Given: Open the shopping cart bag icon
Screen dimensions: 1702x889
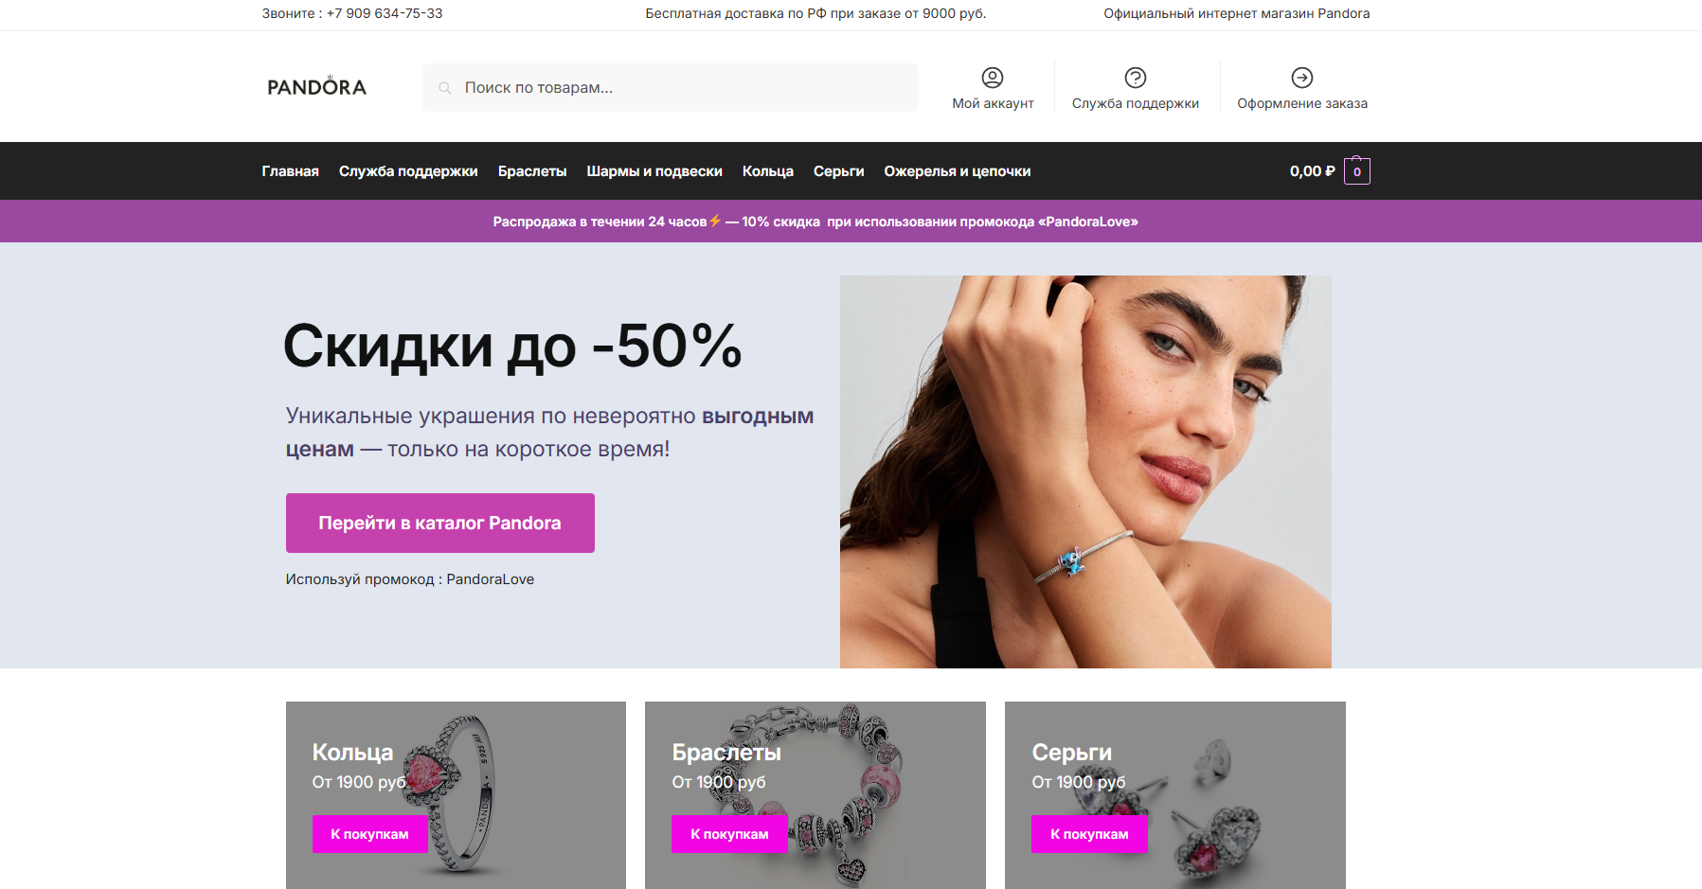Looking at the screenshot, I should pyautogui.click(x=1356, y=170).
